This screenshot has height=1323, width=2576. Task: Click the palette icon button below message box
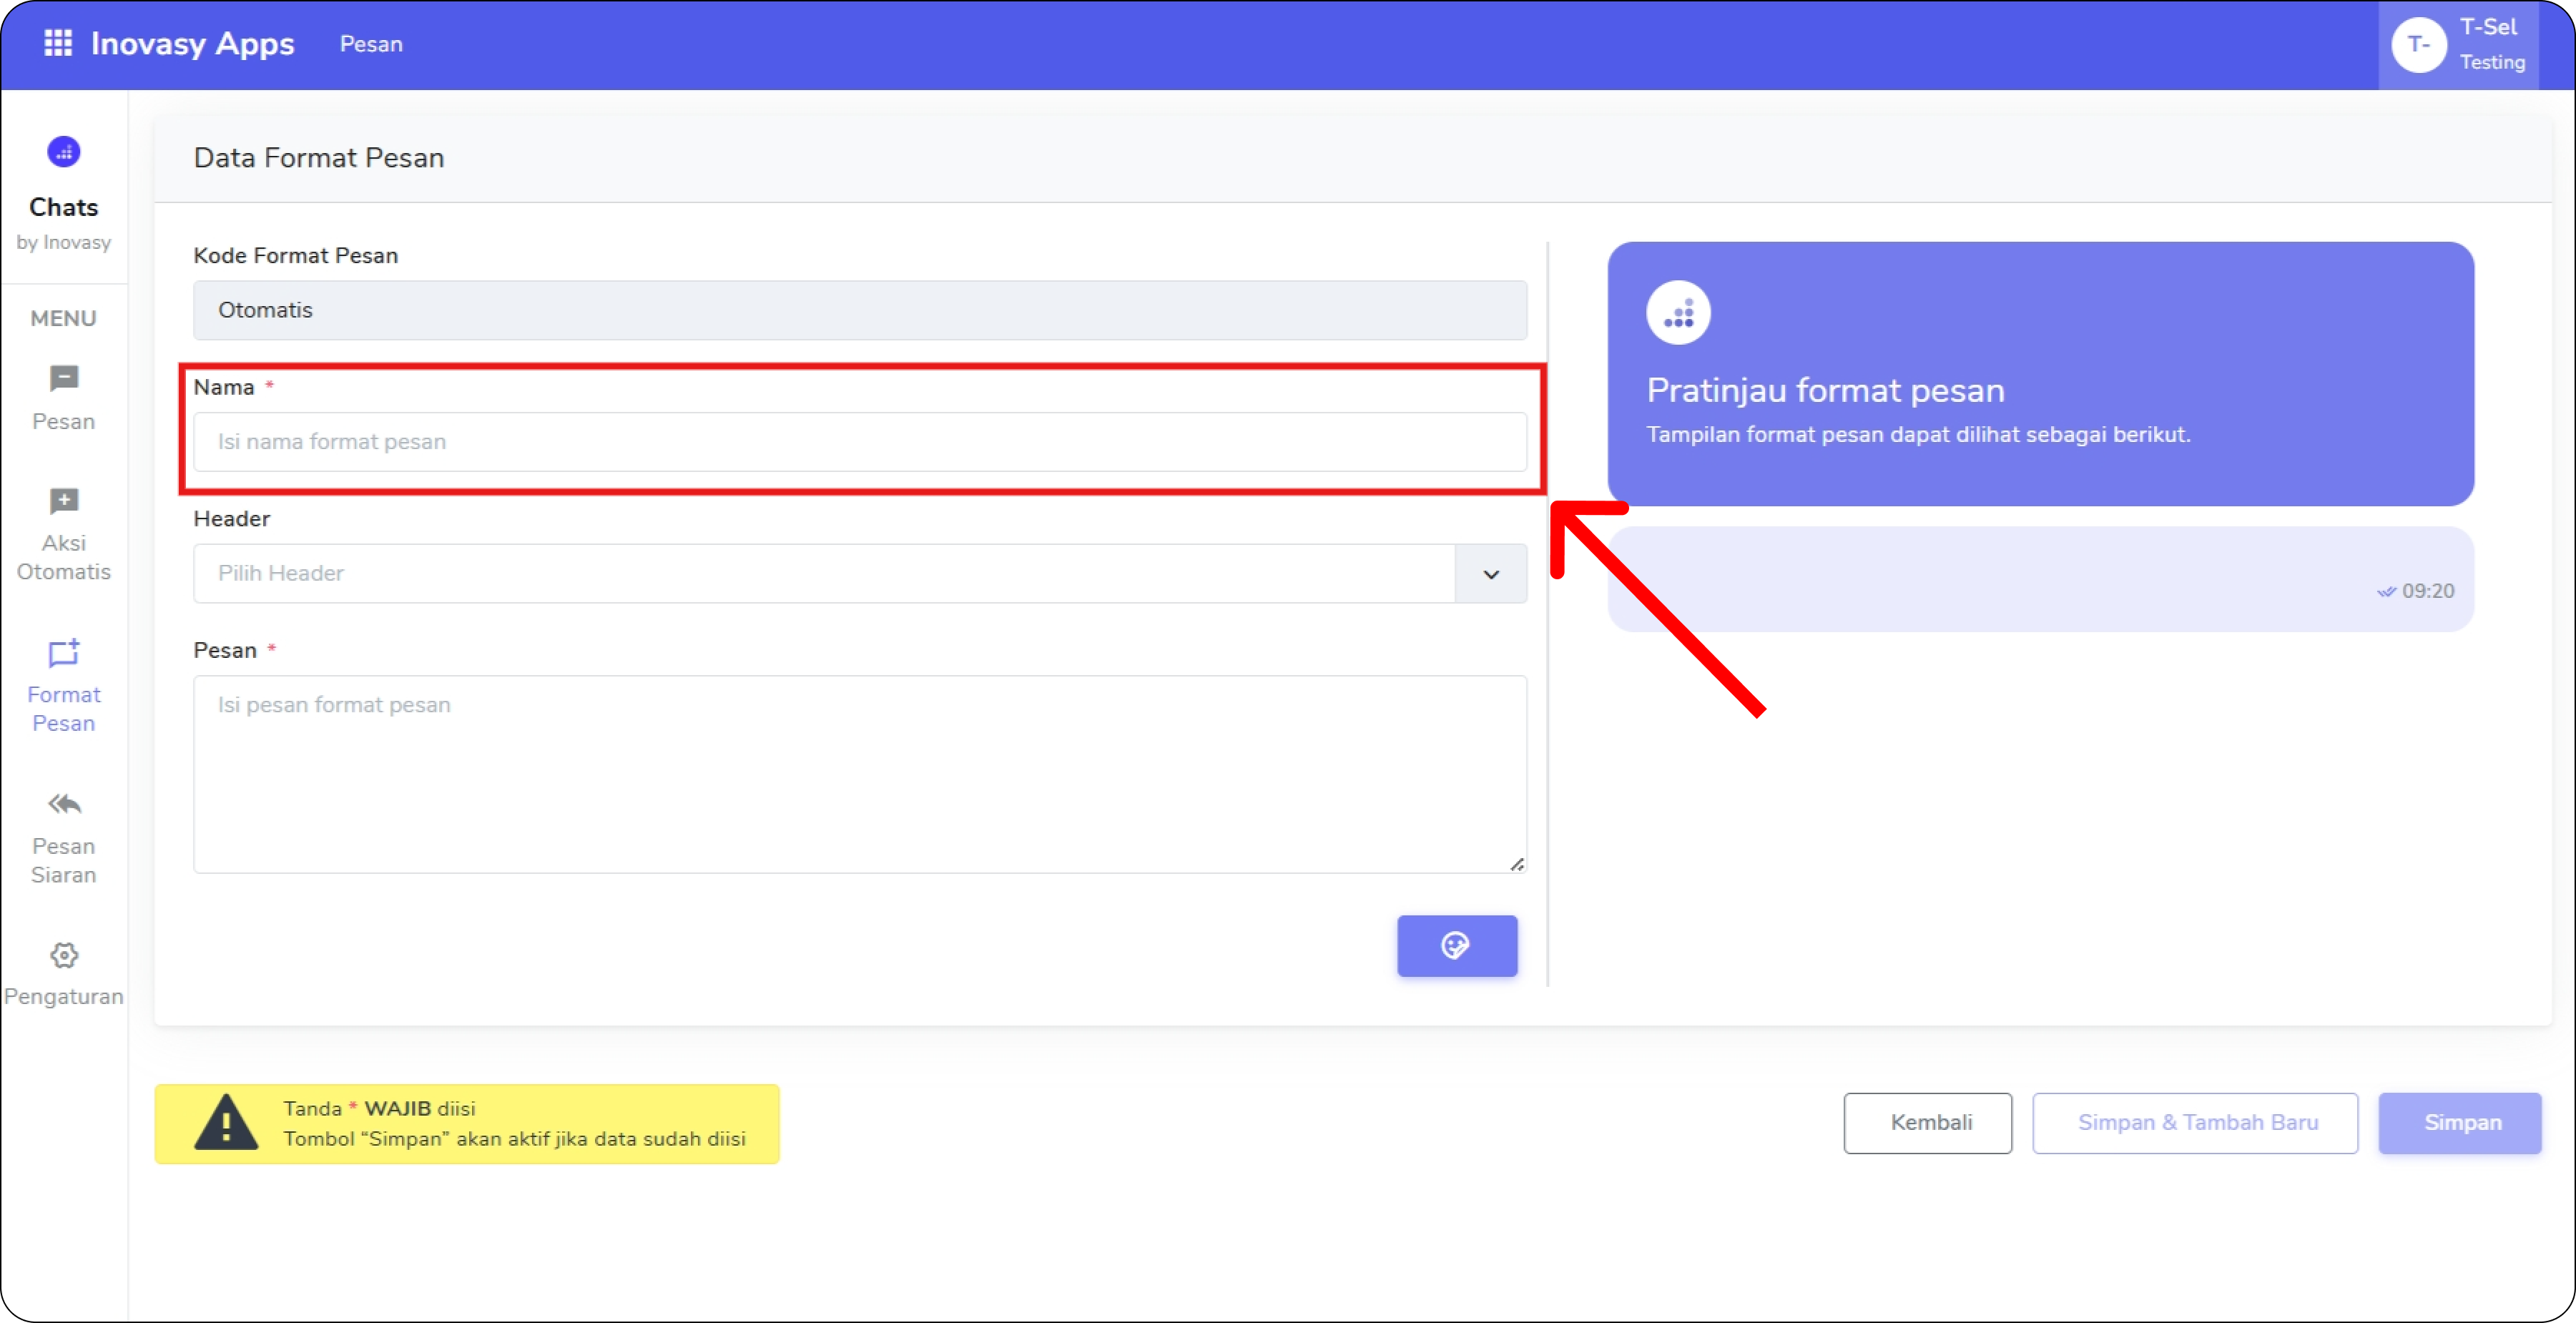[x=1456, y=945]
